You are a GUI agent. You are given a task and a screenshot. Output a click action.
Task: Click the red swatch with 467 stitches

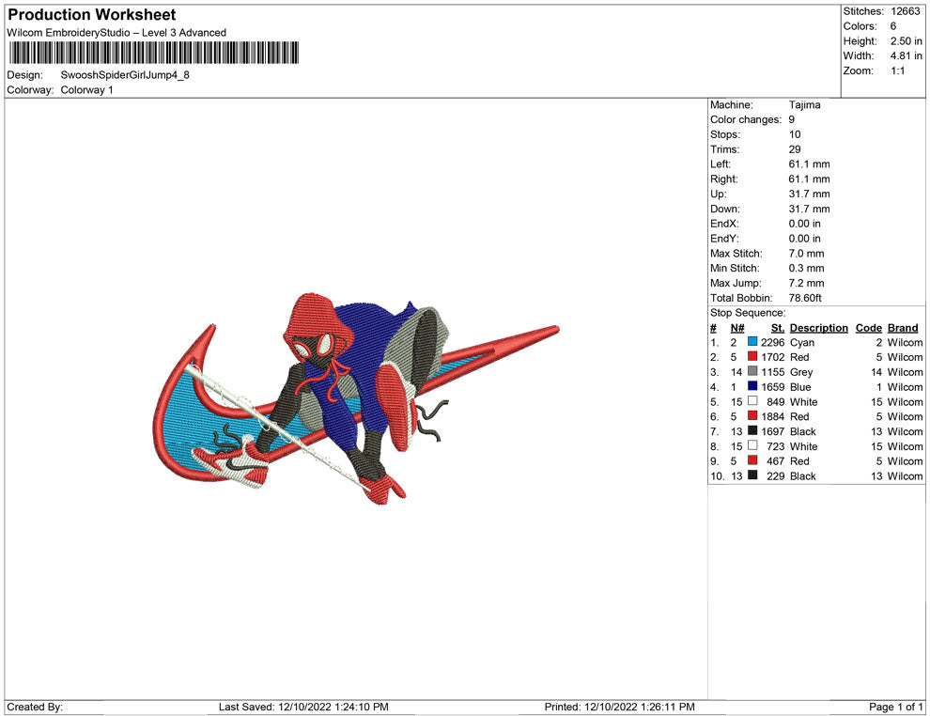point(752,460)
